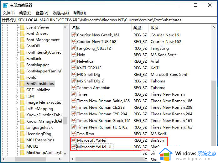
Task: Select the MCI32 folder icon
Action: 22,146
